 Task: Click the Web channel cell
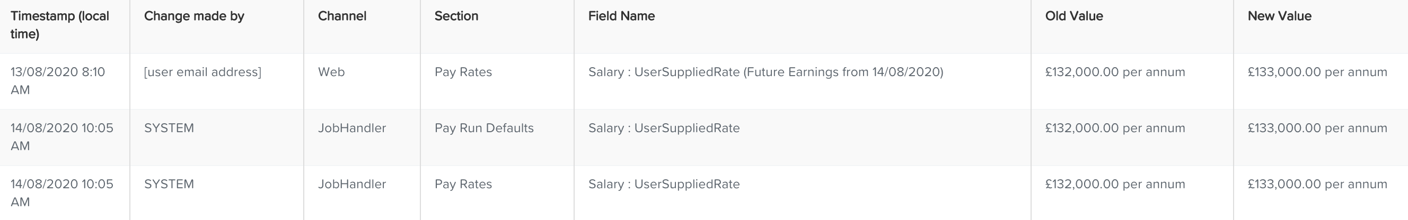click(x=331, y=72)
